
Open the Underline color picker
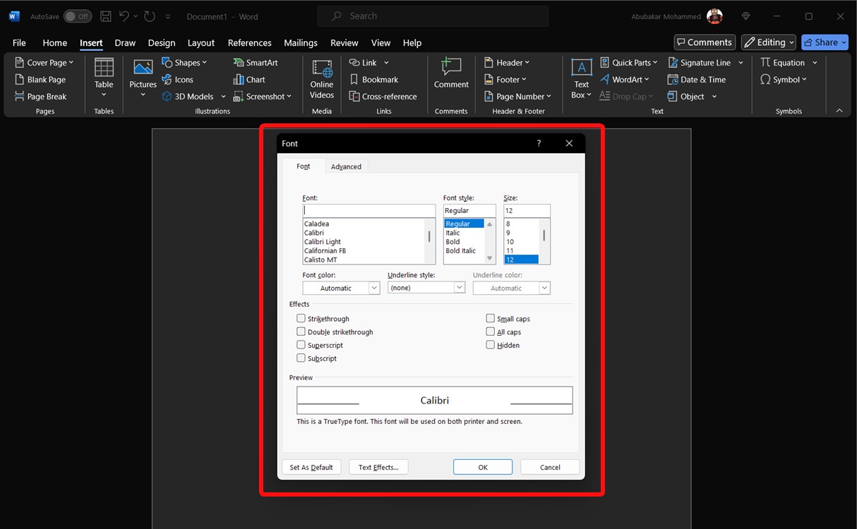(x=544, y=287)
